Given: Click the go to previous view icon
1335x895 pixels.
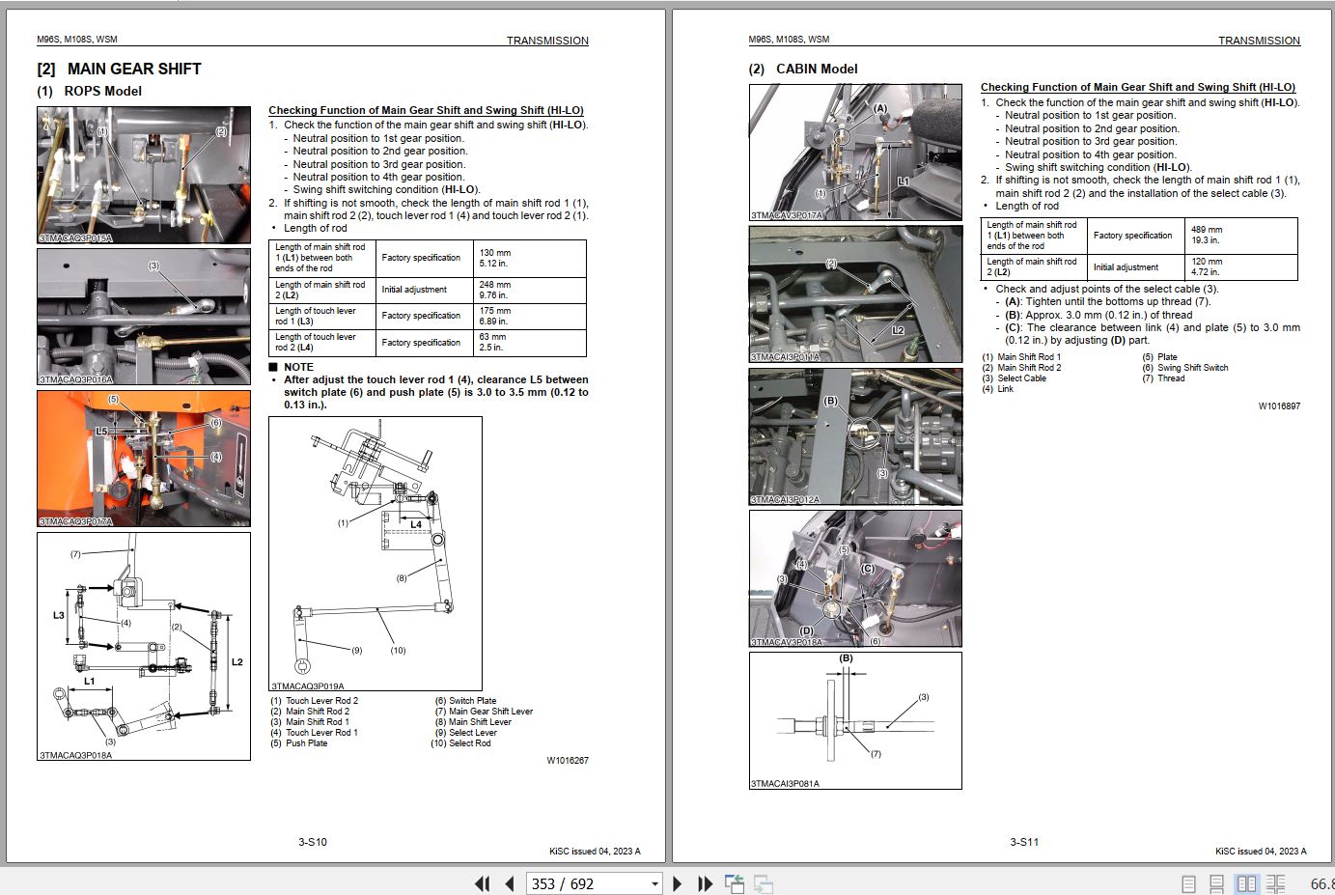Looking at the screenshot, I should point(735,883).
